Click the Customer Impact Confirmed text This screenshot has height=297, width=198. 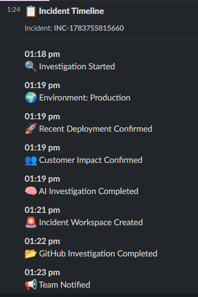(x=91, y=160)
